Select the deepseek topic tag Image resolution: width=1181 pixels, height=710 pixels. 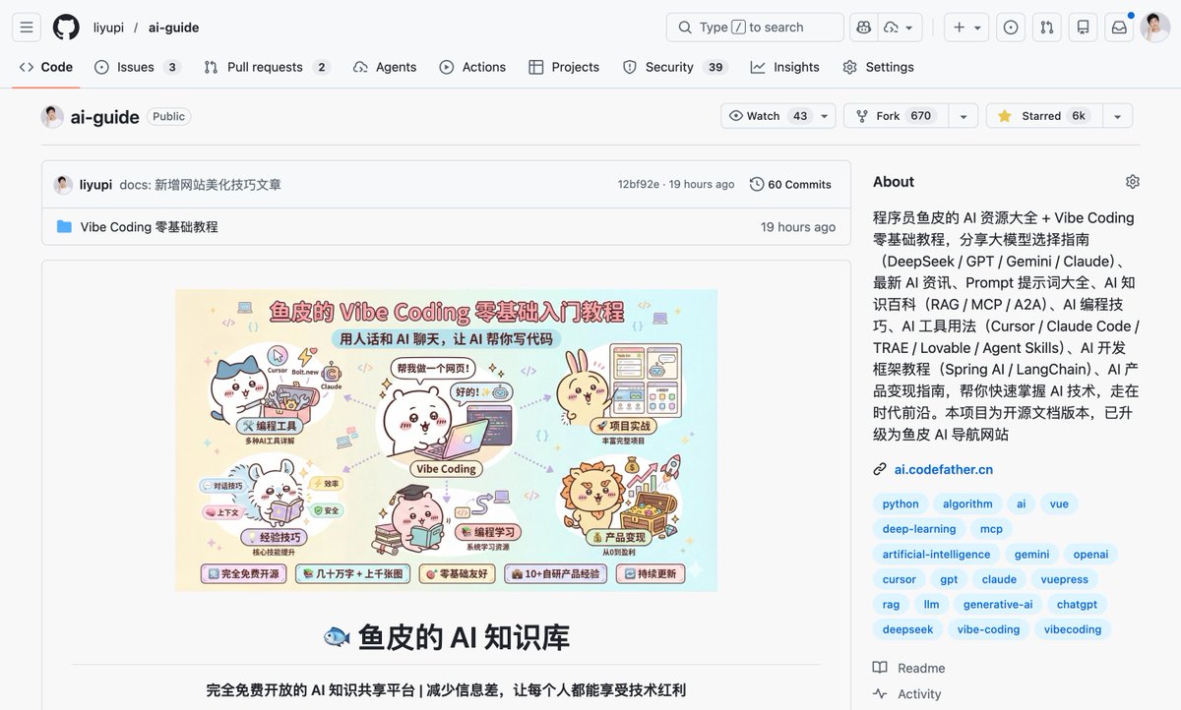[907, 629]
